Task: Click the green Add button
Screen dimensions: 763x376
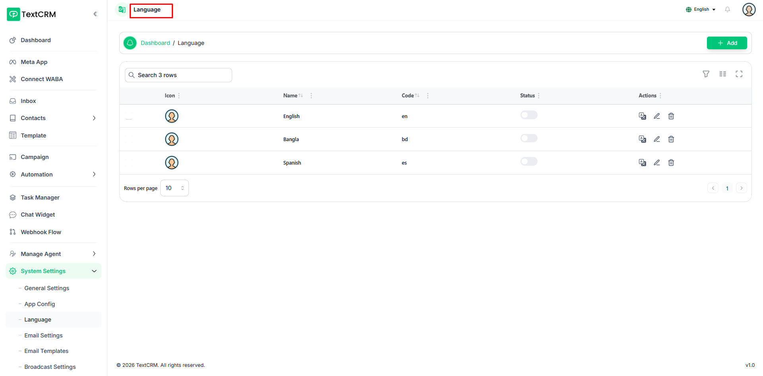Action: (726, 43)
